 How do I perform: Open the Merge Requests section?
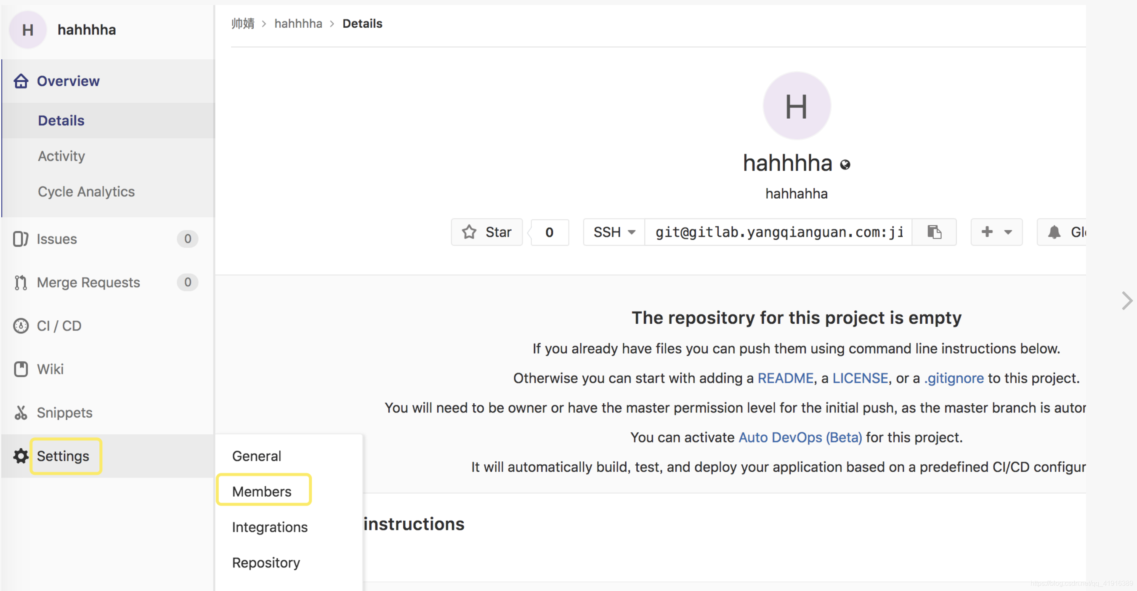point(88,282)
